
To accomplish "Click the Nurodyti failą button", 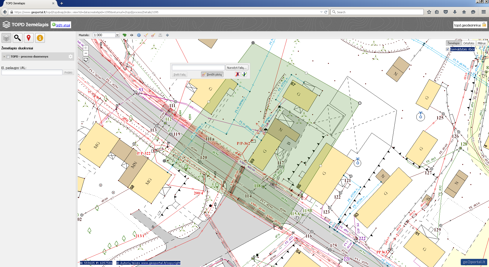I will tap(236, 68).
